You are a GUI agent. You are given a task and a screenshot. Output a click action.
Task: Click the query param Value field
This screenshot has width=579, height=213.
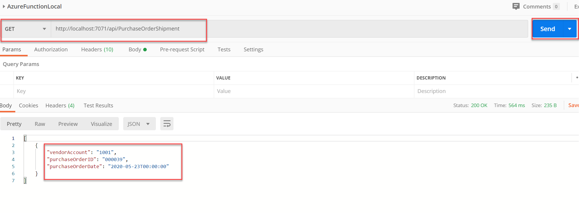pos(314,91)
